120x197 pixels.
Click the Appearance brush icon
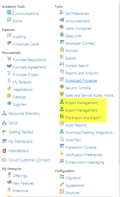point(62,184)
